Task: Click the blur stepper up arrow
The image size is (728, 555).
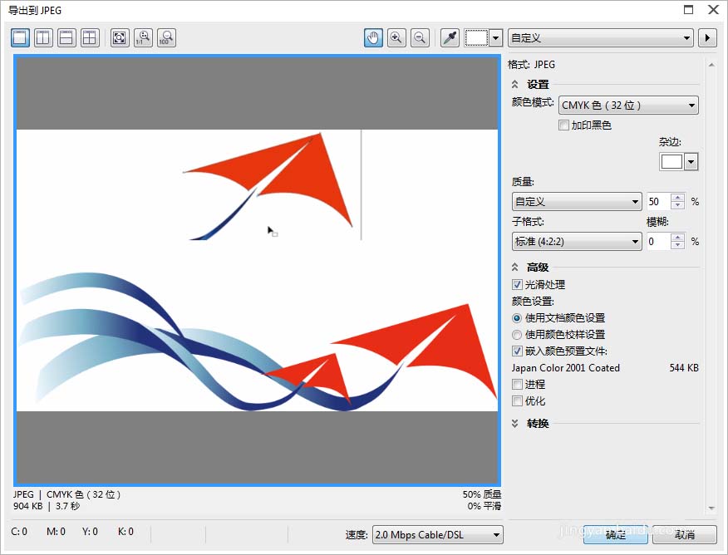Action: 678,237
